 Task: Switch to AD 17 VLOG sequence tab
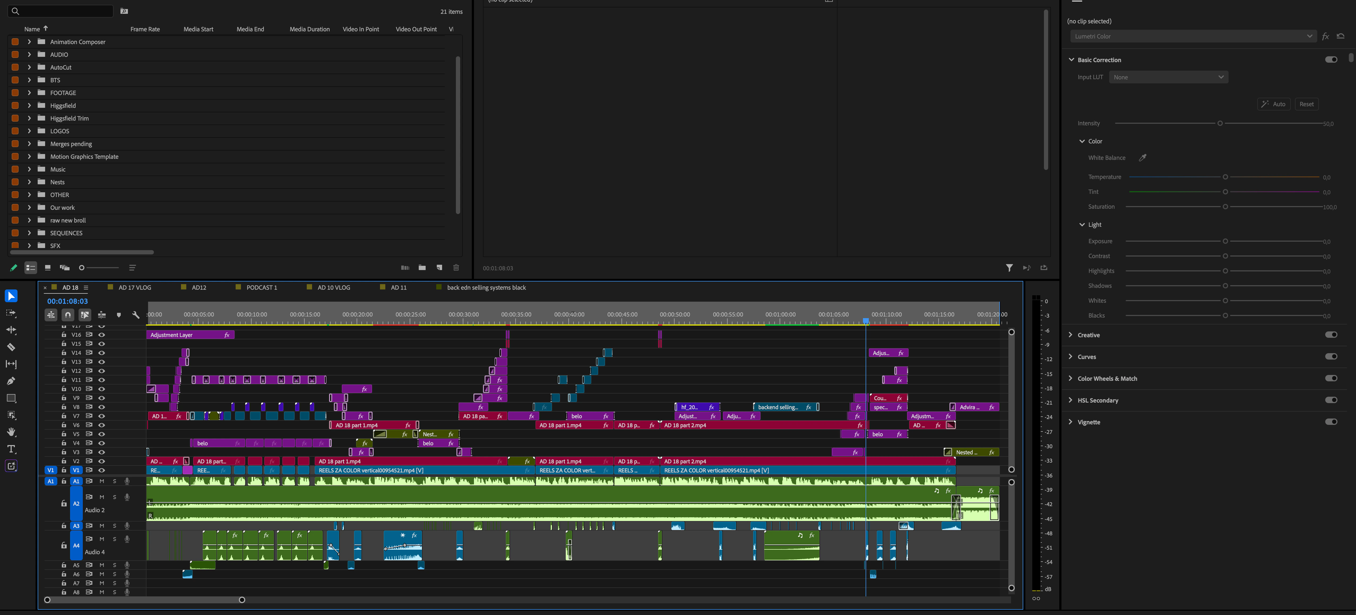pyautogui.click(x=135, y=288)
